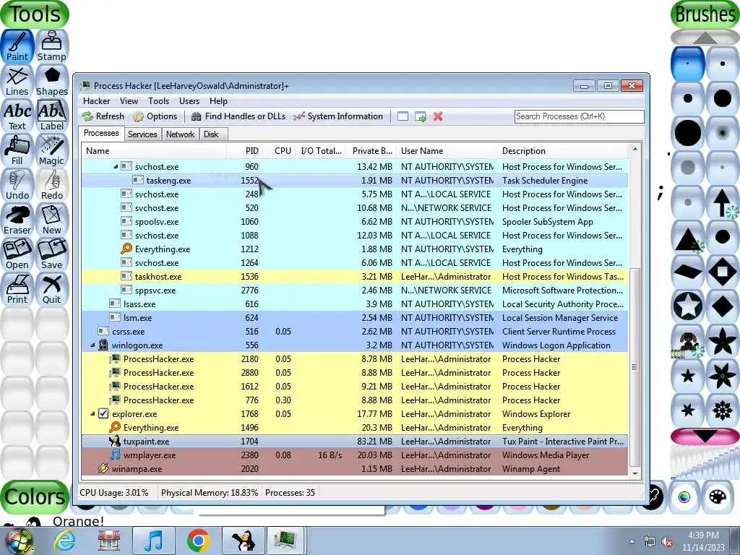
Task: Click the red X terminate toolbar icon
Action: tap(438, 116)
